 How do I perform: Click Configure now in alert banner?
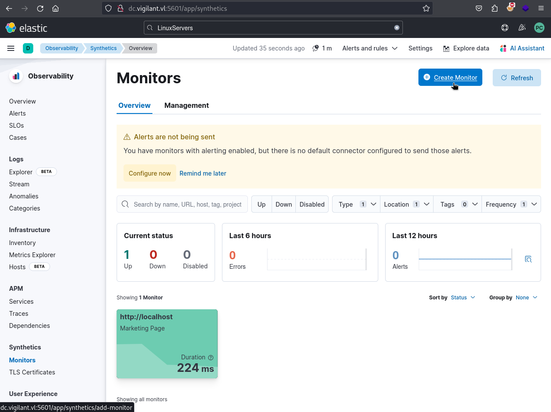coord(150,173)
